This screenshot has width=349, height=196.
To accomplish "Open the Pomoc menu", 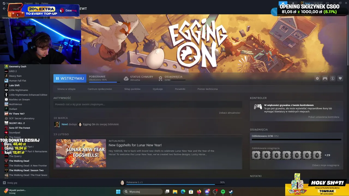I will tap(45, 3).
